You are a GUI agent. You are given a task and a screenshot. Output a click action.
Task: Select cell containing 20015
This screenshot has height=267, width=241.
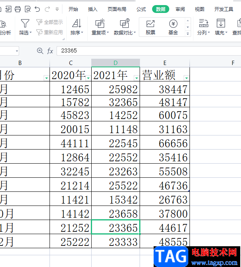[71, 128]
